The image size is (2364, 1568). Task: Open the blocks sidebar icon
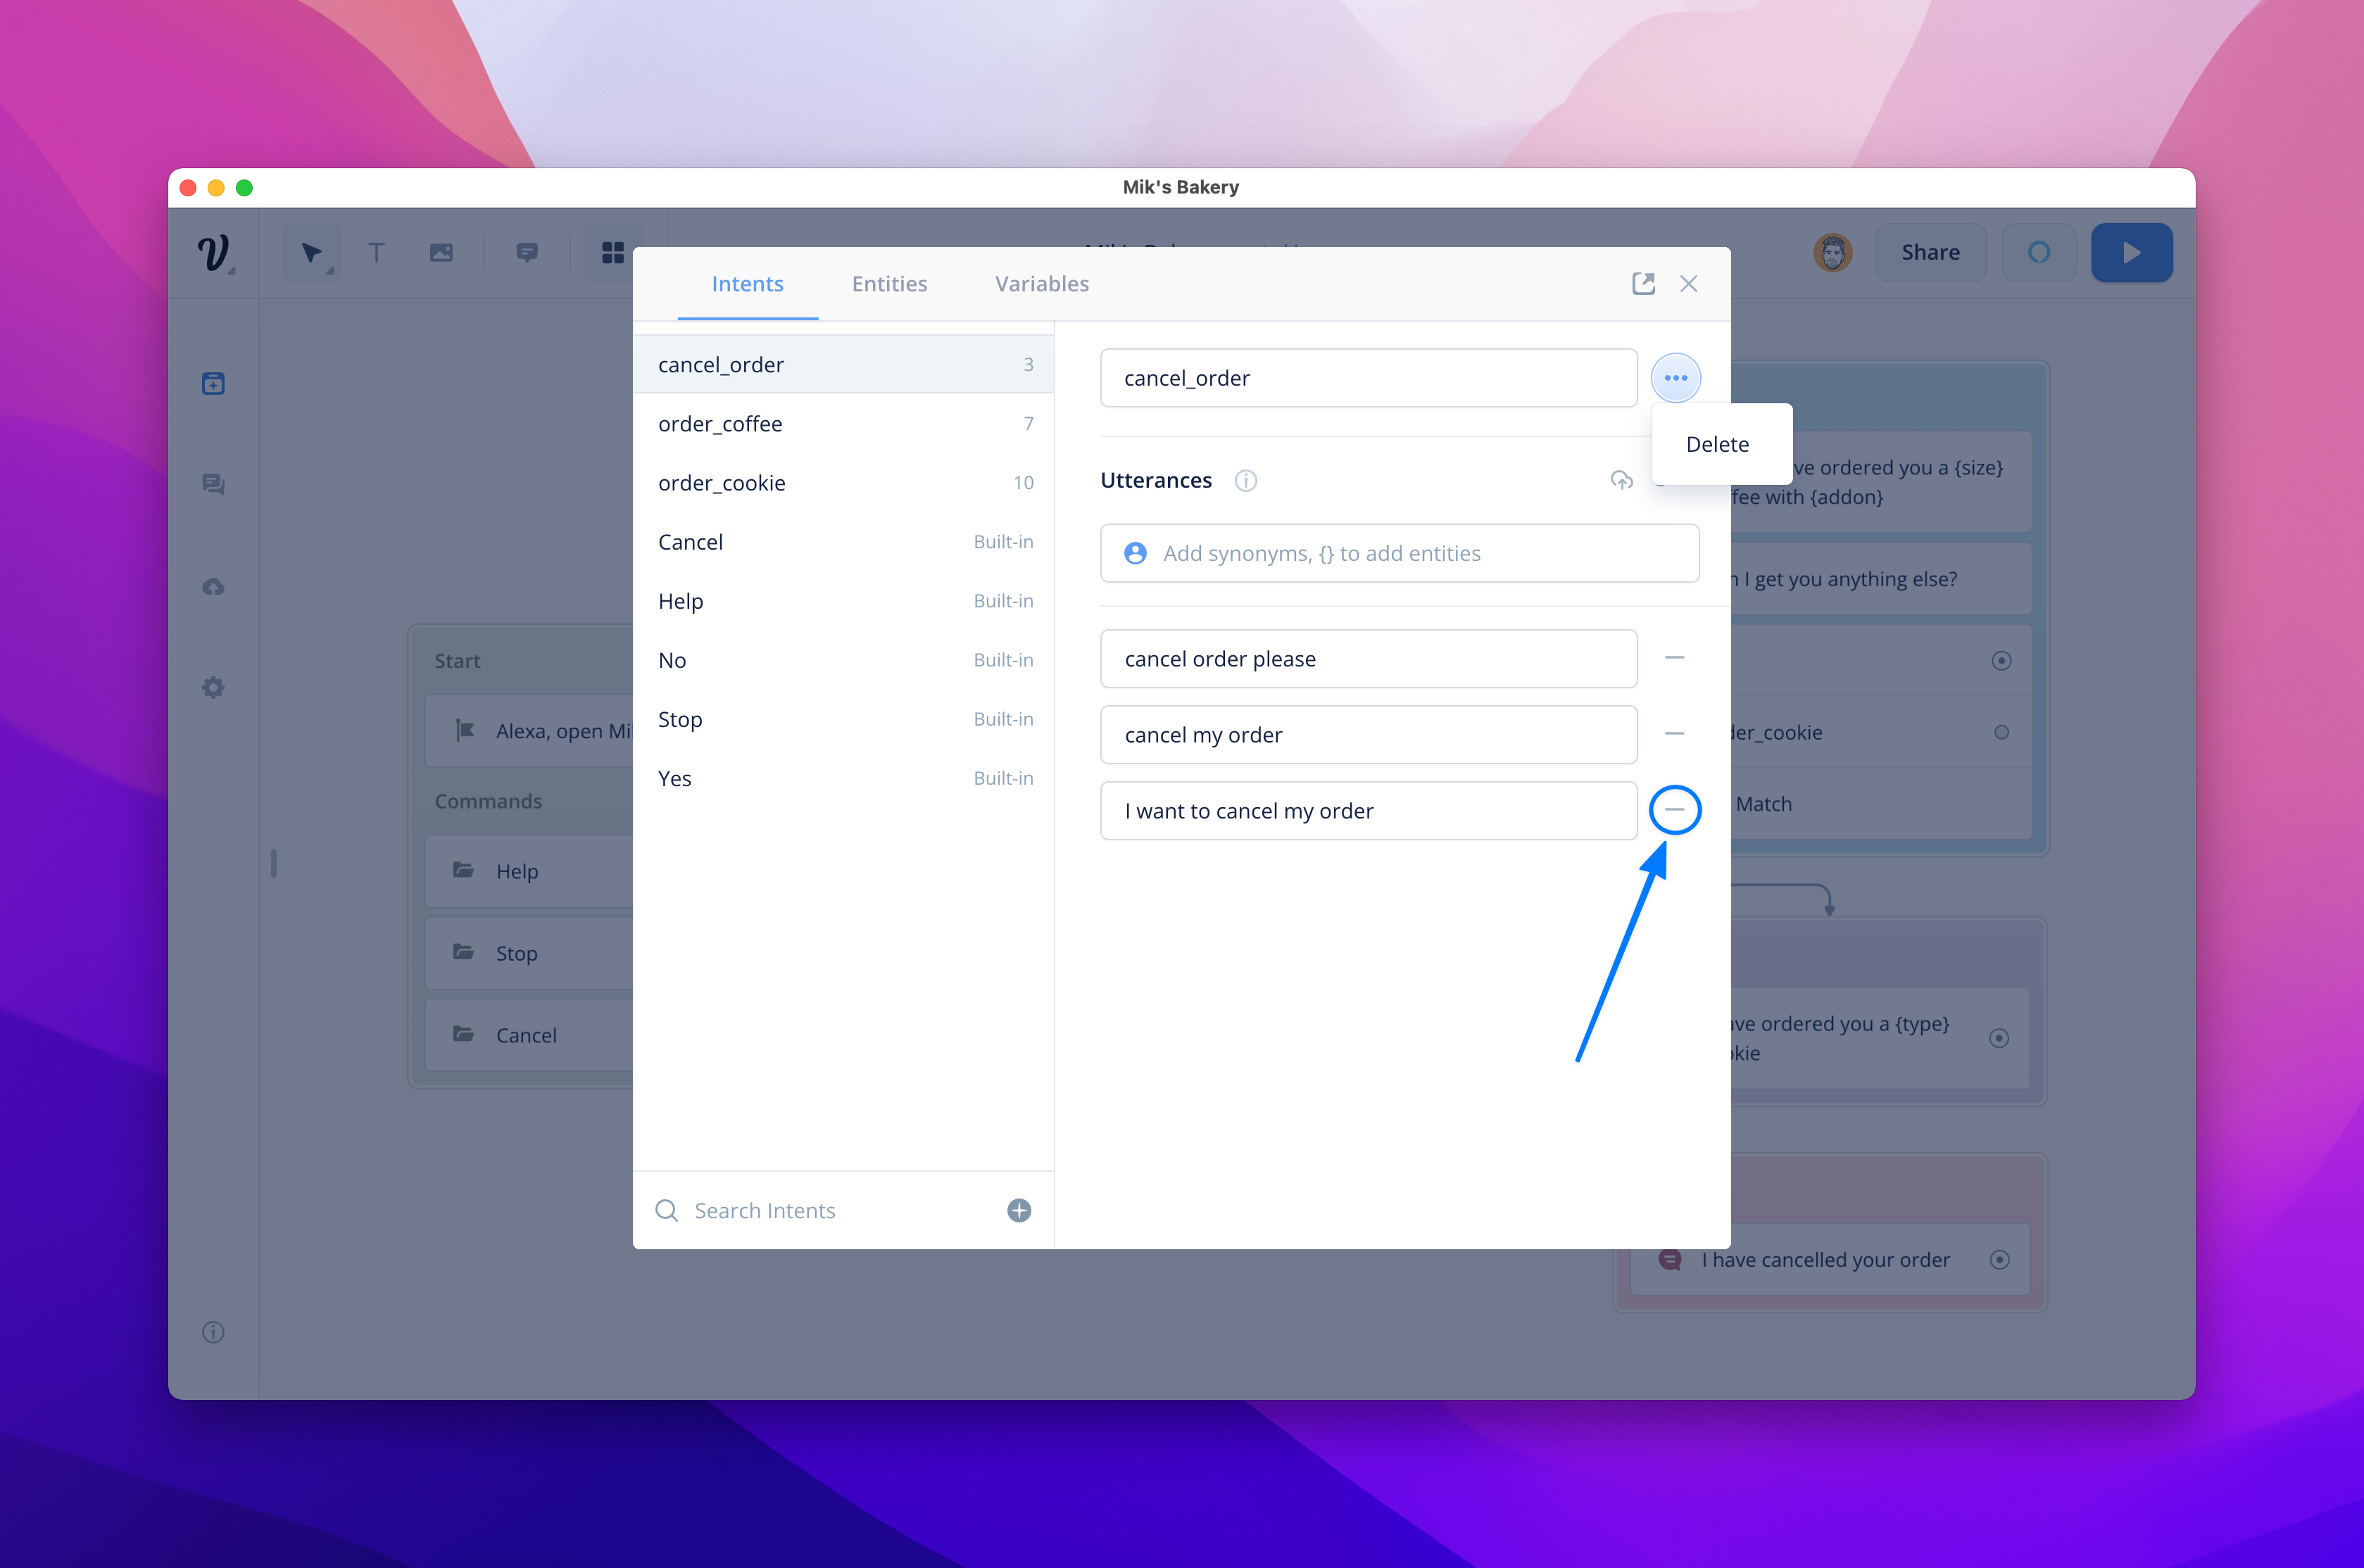point(213,384)
